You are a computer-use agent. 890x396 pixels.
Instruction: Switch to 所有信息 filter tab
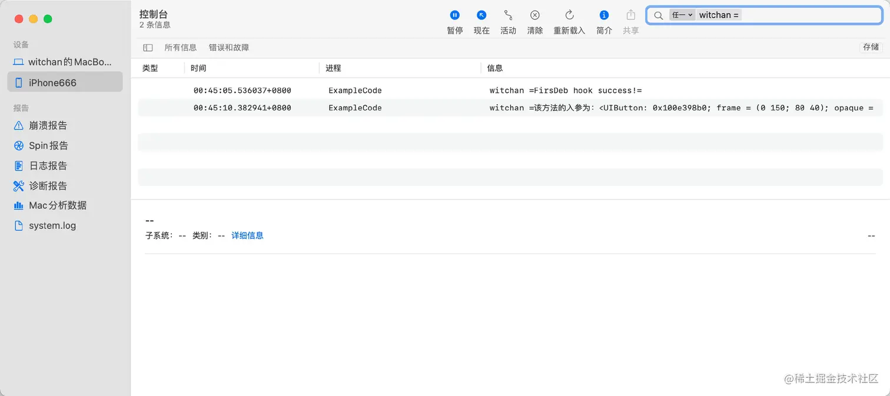[x=180, y=48]
